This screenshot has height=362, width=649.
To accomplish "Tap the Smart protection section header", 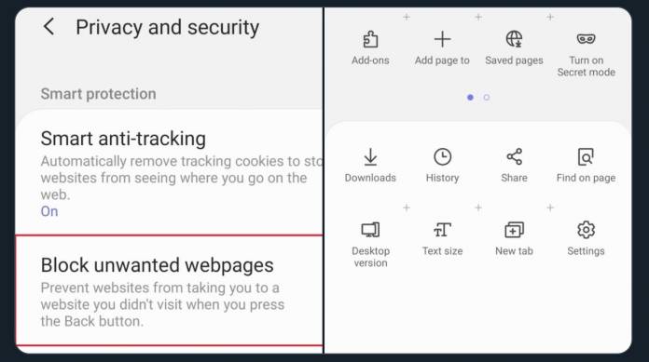I will 99,94.
